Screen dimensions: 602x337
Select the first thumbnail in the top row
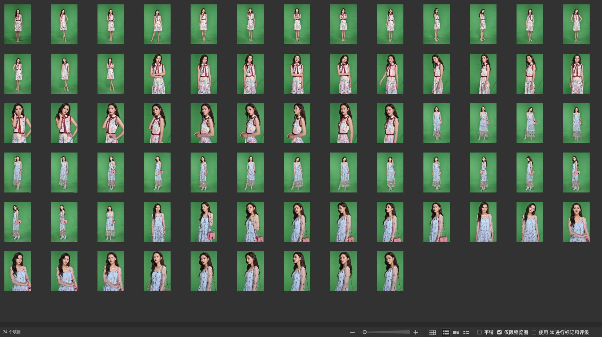(x=17, y=24)
